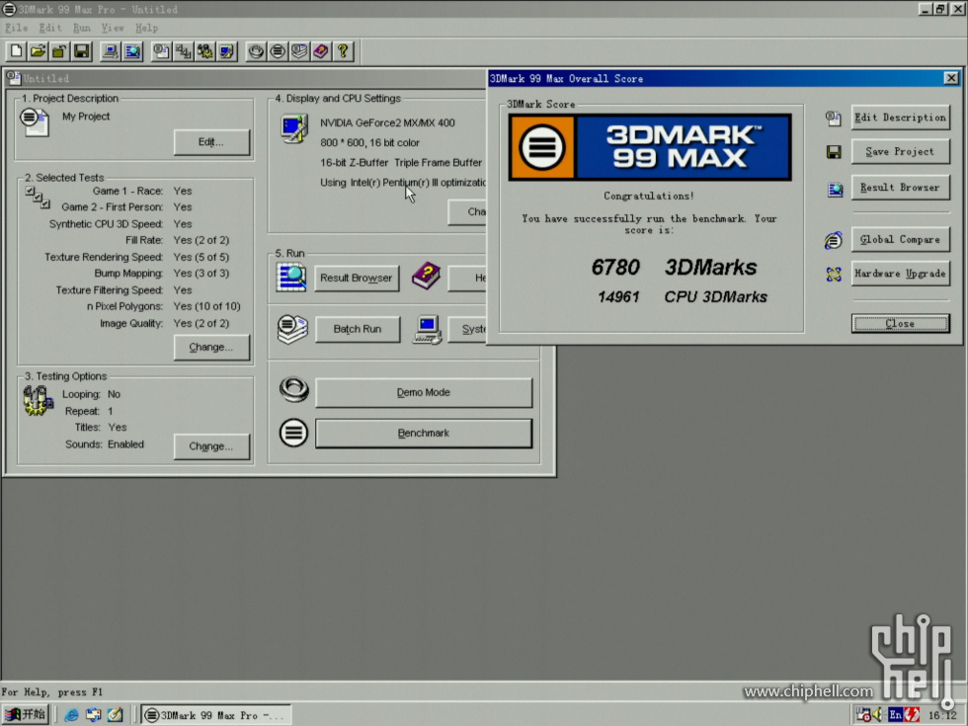
Task: Click the Project Description document icon
Action: (x=35, y=121)
